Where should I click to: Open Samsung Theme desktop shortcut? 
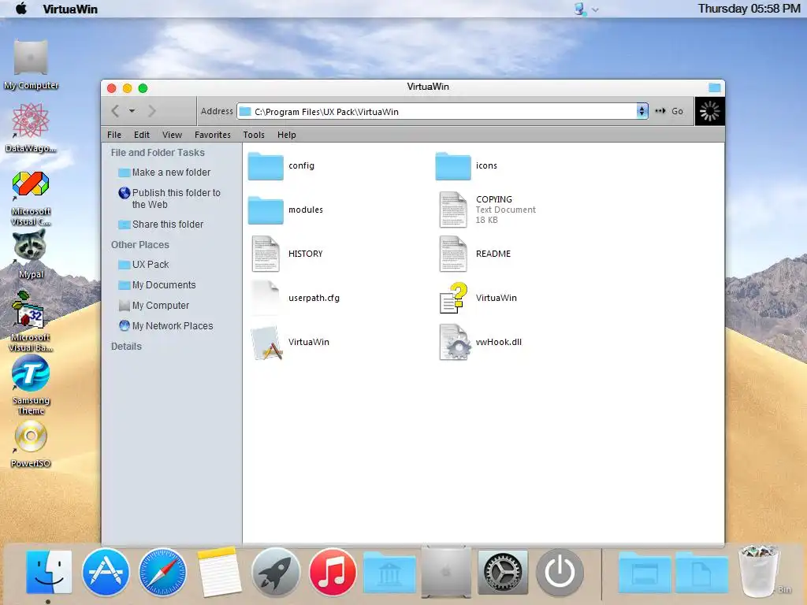coord(31,386)
